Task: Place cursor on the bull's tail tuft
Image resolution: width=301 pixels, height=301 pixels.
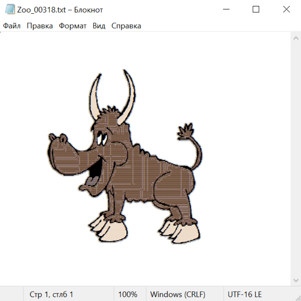Action: 185,131
